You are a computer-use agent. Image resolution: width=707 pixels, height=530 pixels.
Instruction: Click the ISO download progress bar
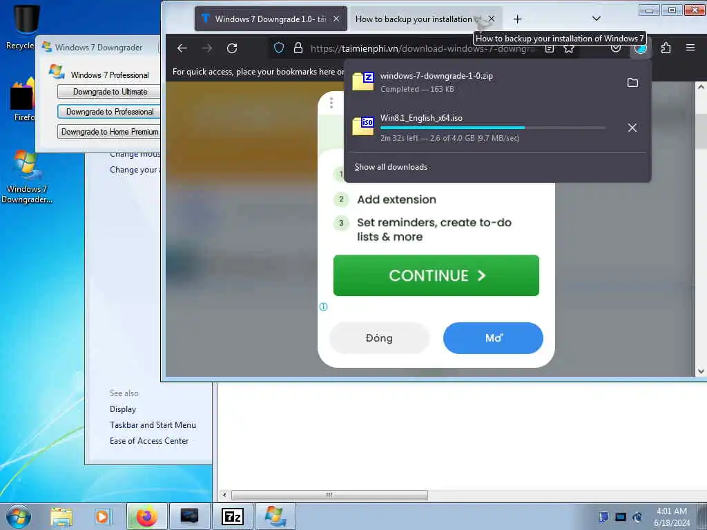(493, 128)
